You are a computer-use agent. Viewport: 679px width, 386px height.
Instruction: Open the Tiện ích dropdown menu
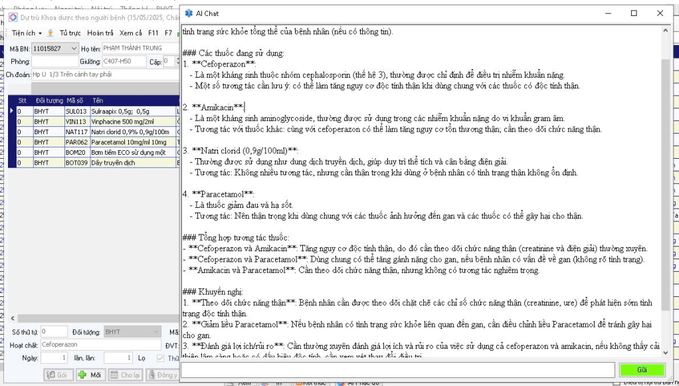(x=27, y=33)
